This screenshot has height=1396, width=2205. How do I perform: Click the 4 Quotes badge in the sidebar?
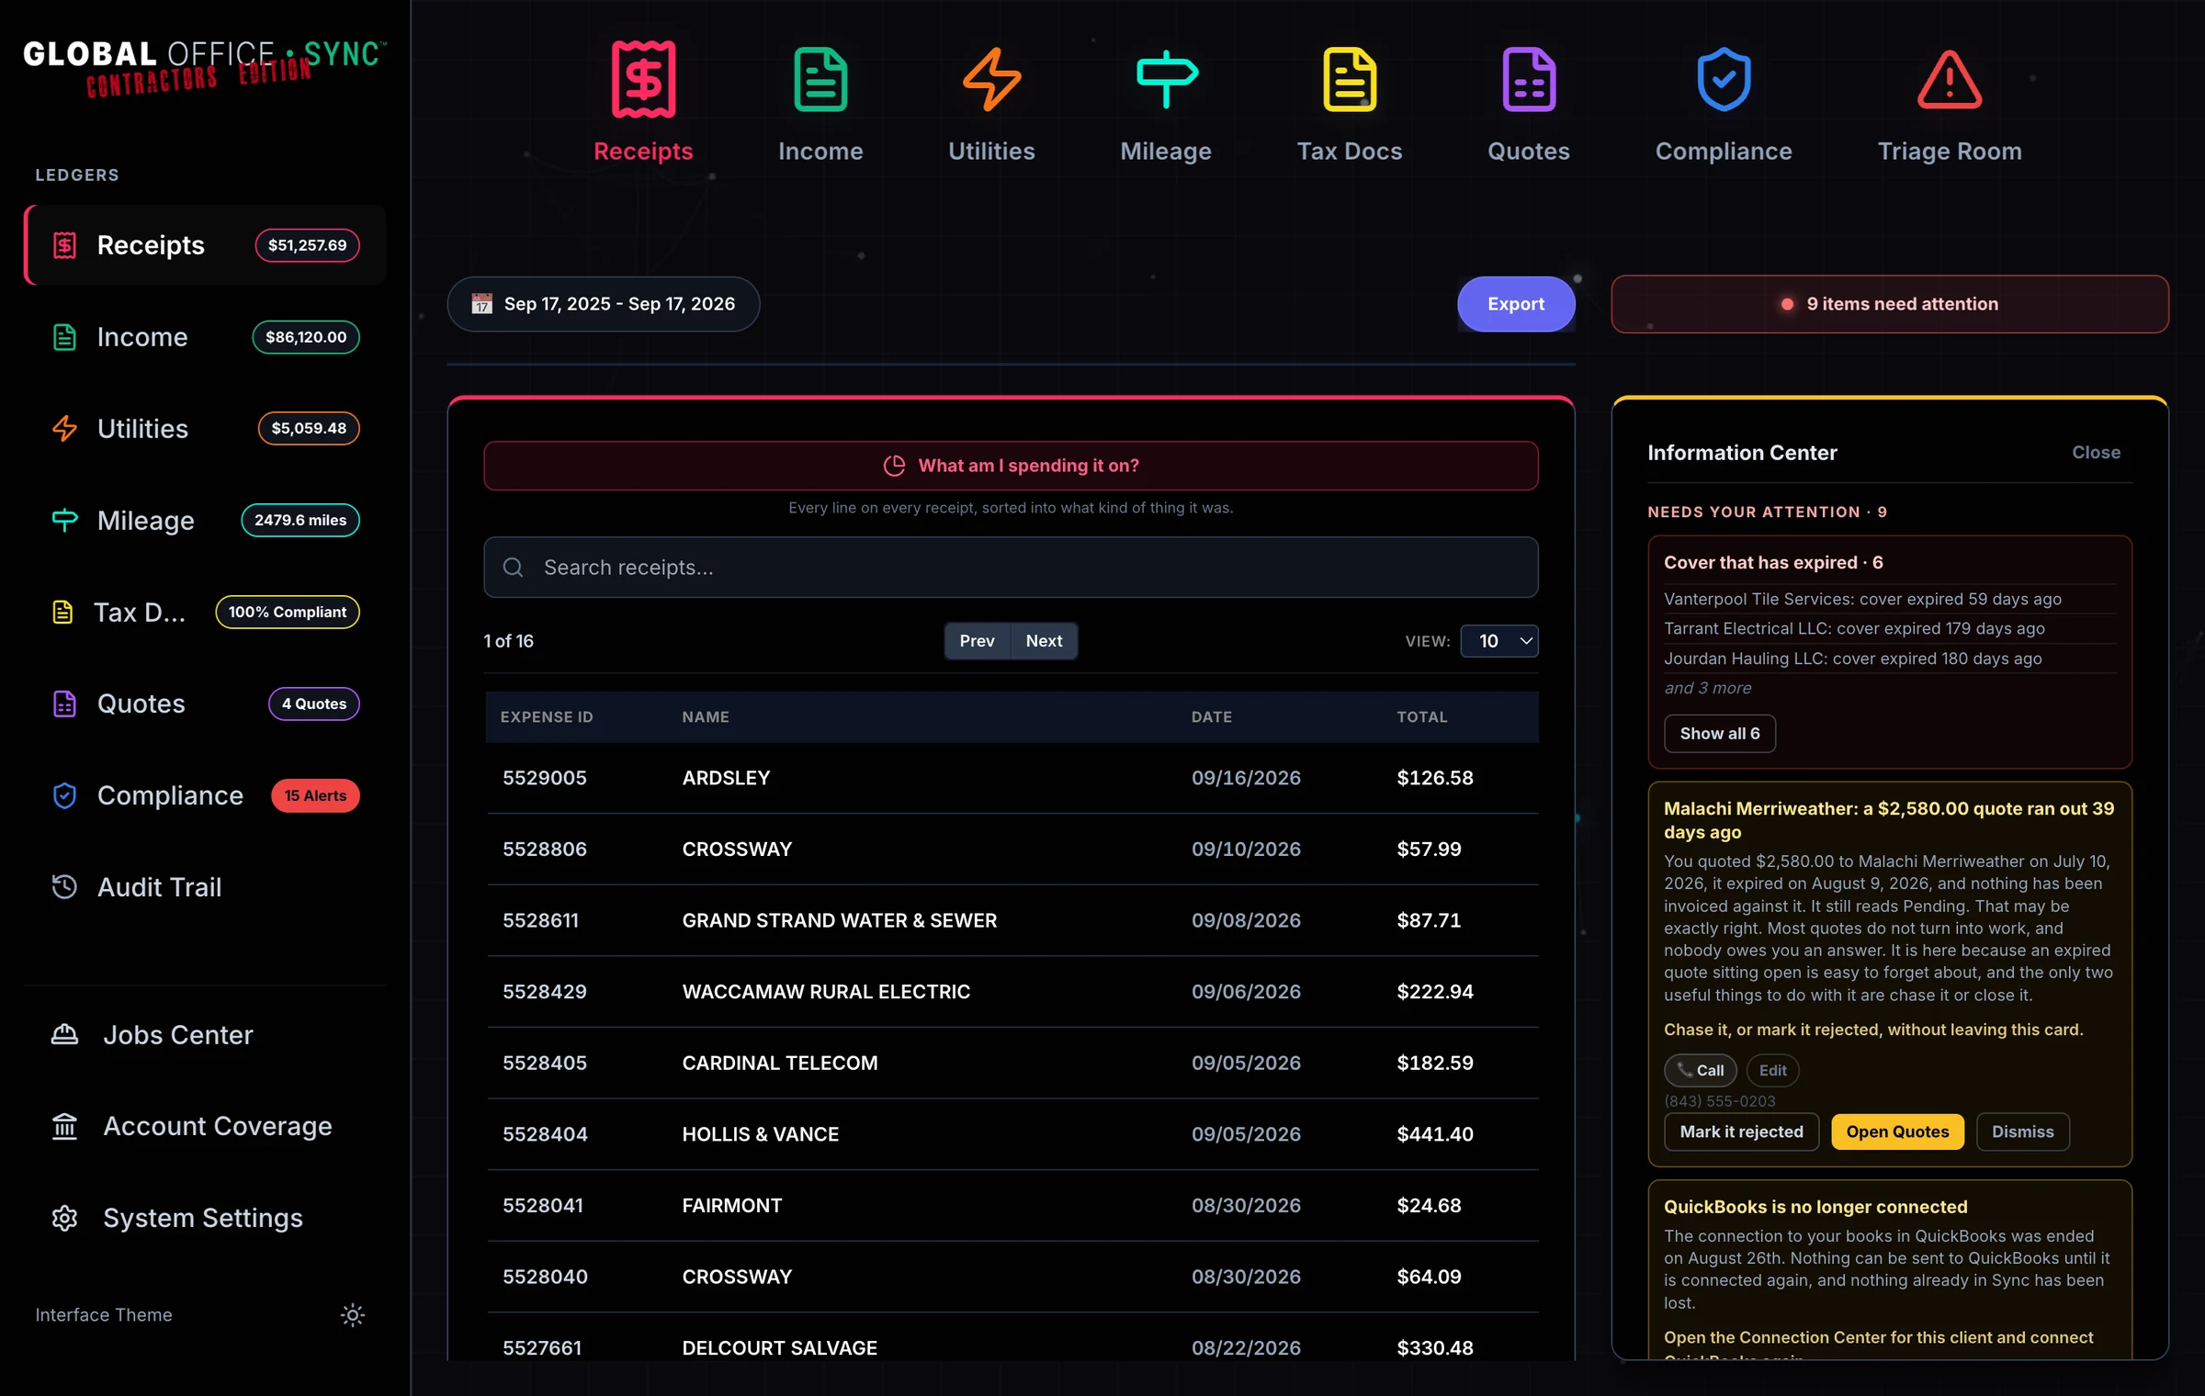click(313, 704)
